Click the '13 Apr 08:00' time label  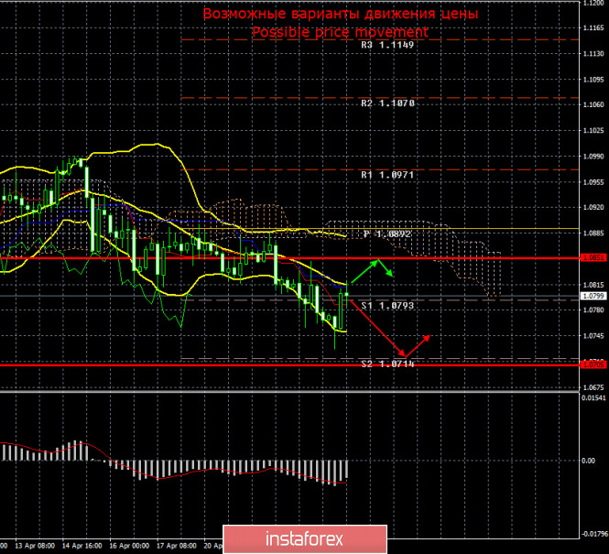click(x=35, y=546)
